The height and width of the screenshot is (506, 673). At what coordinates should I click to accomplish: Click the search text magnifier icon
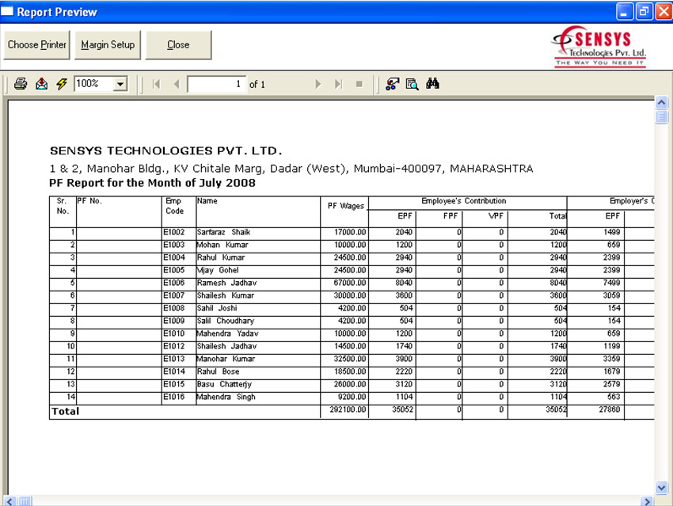point(412,84)
